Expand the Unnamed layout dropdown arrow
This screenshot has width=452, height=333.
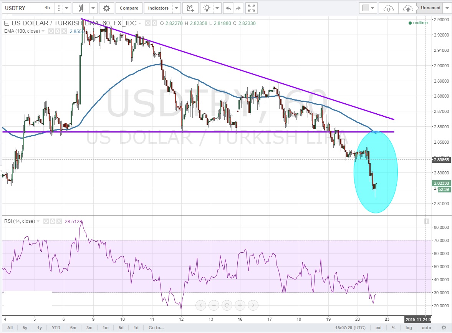point(447,8)
